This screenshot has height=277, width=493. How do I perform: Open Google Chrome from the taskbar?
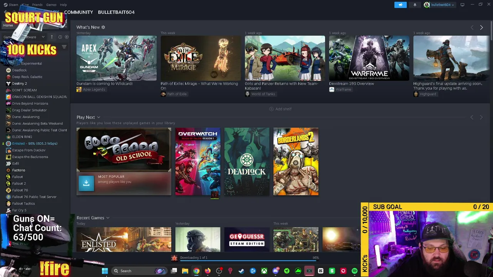coord(196,271)
